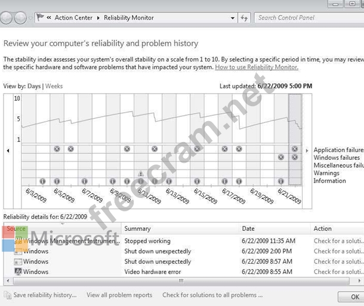Screen dimensions: 364x306
Task: View the chart by Days
Action: coord(34,86)
